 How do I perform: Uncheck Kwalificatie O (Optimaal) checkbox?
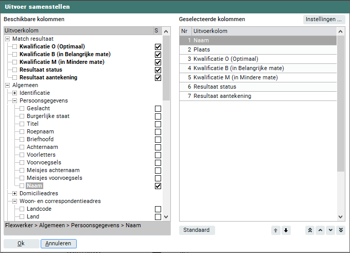[x=158, y=47]
